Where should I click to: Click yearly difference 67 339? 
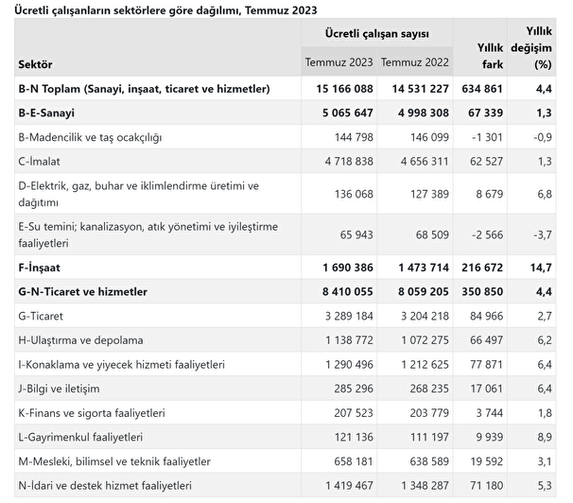(x=485, y=113)
